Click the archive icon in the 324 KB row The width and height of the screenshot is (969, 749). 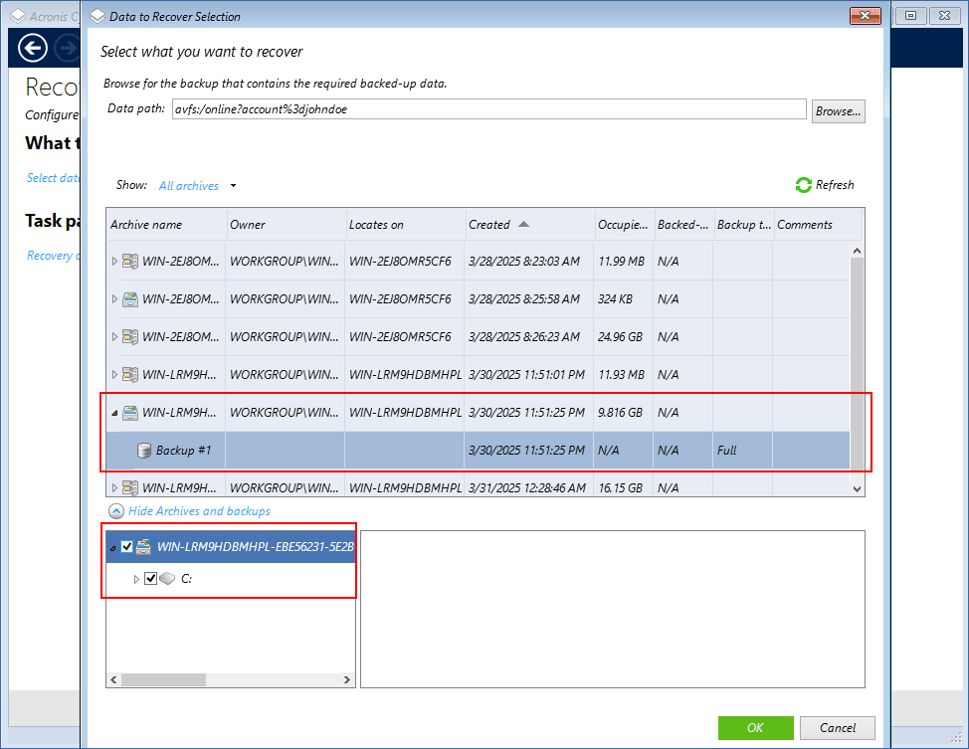pyautogui.click(x=130, y=299)
